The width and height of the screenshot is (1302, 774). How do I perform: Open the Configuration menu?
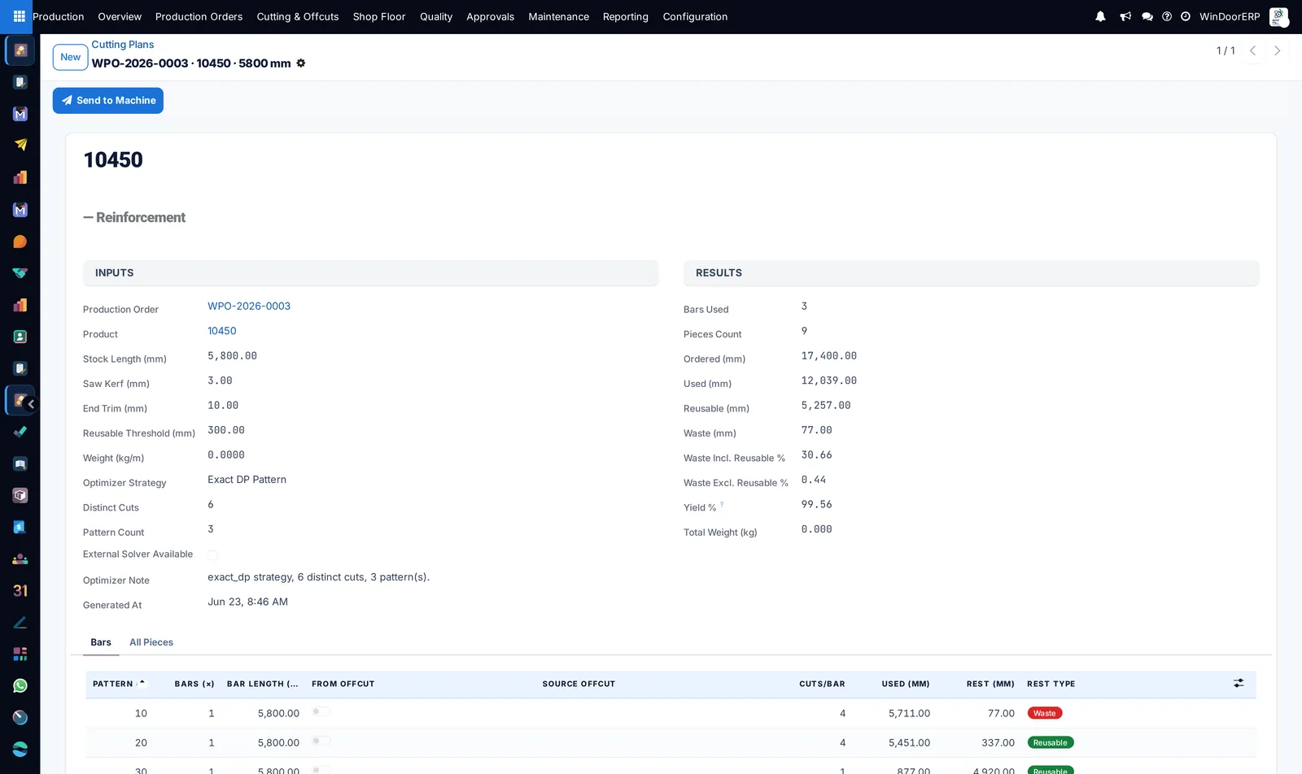point(695,16)
